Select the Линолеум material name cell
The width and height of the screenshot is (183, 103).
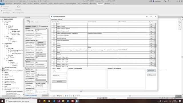tap(72, 50)
